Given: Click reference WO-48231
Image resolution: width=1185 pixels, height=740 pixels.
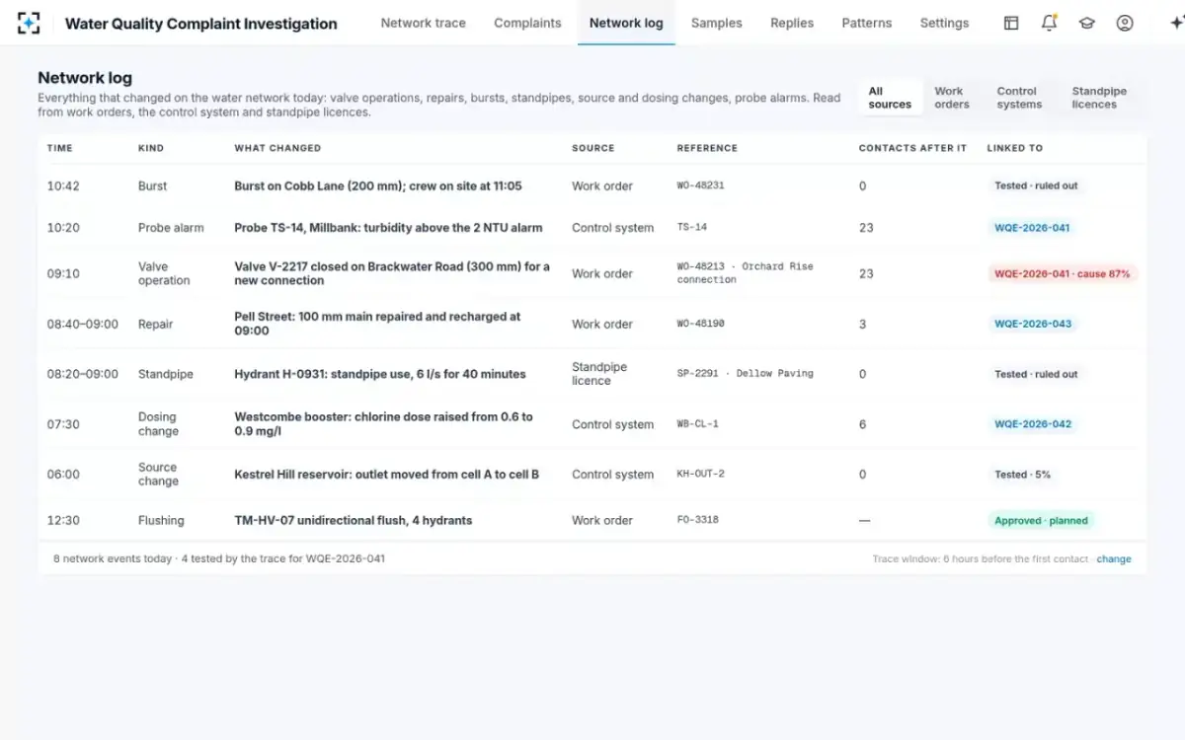Looking at the screenshot, I should [701, 185].
